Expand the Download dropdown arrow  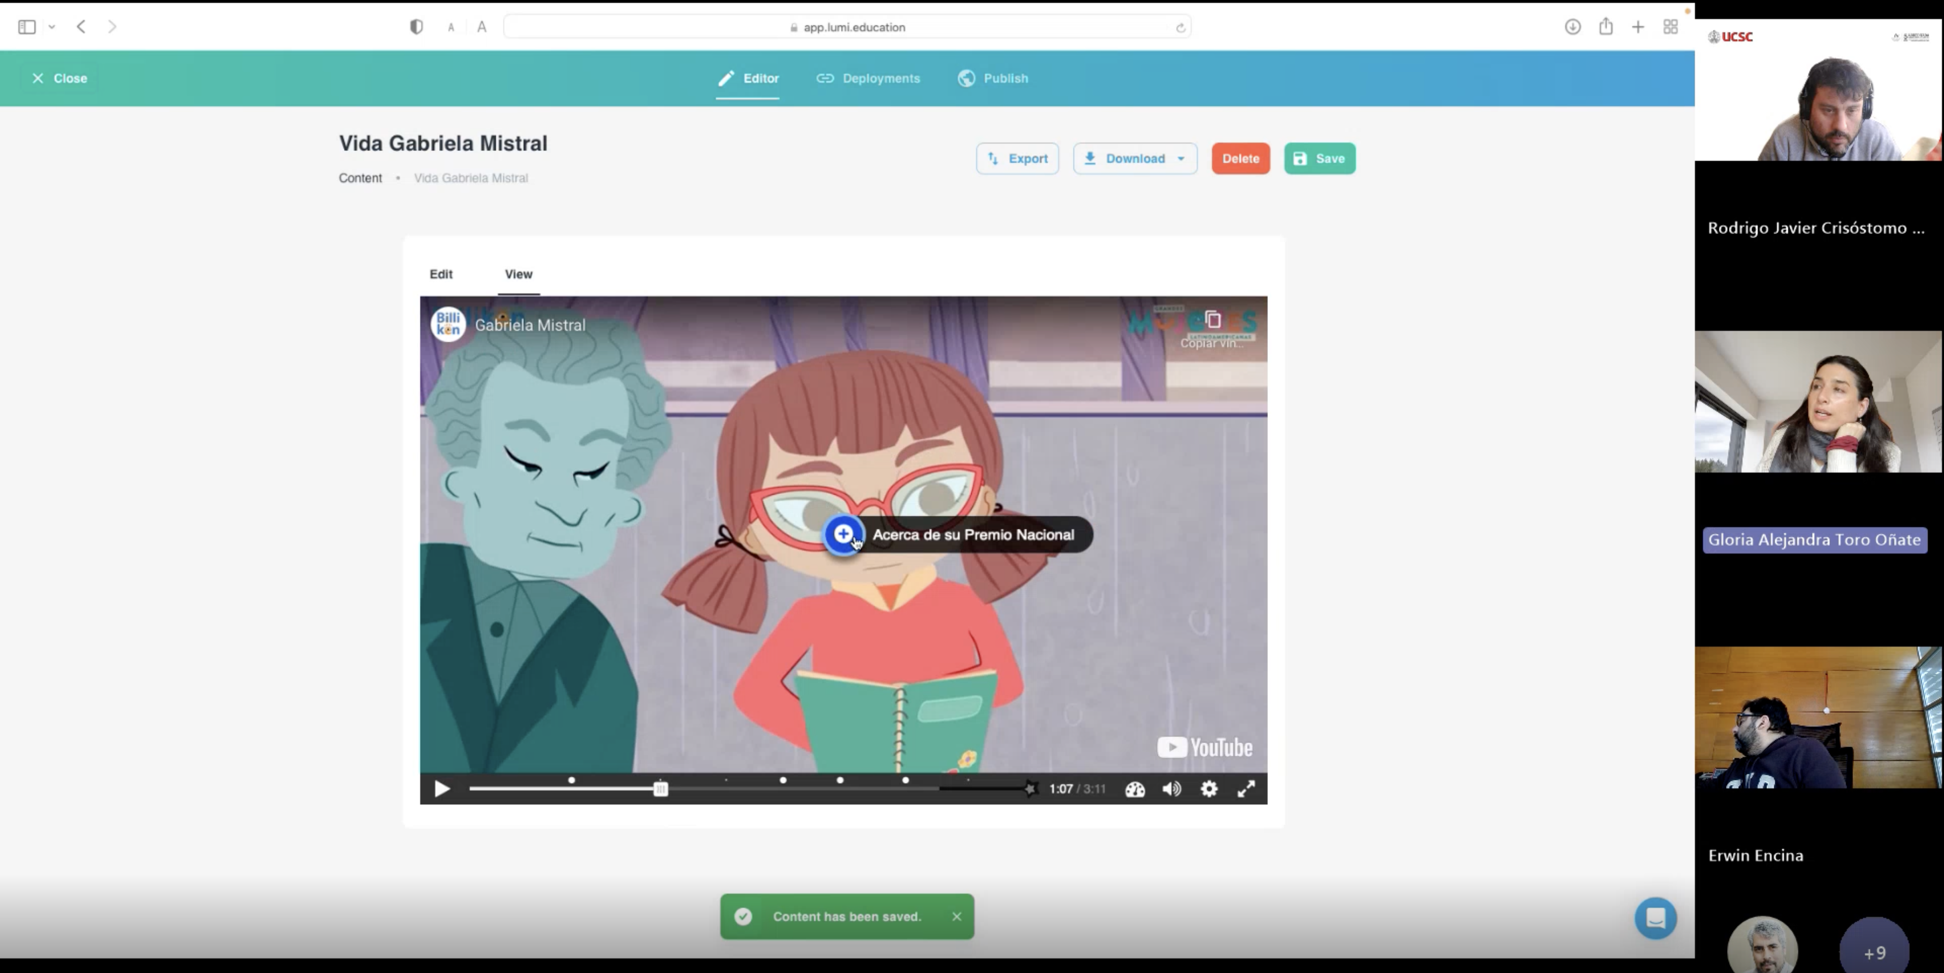(x=1181, y=158)
